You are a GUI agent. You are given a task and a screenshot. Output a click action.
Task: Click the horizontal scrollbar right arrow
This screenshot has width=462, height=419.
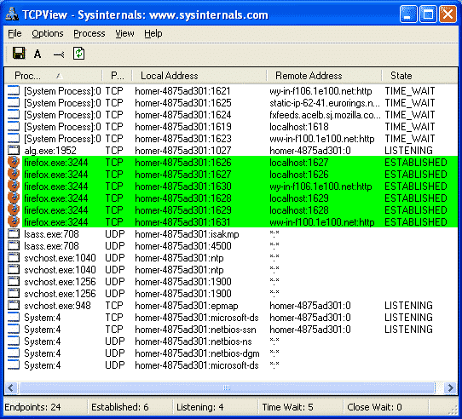pyautogui.click(x=451, y=387)
